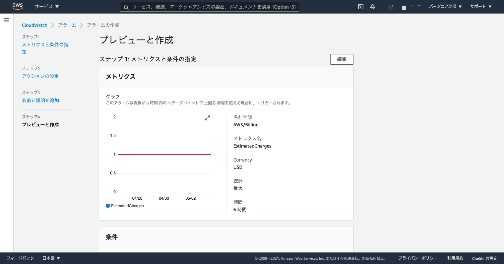
Task: Click the ステップ 1: メトリクスと条件の指定 heading
Action: point(148,59)
